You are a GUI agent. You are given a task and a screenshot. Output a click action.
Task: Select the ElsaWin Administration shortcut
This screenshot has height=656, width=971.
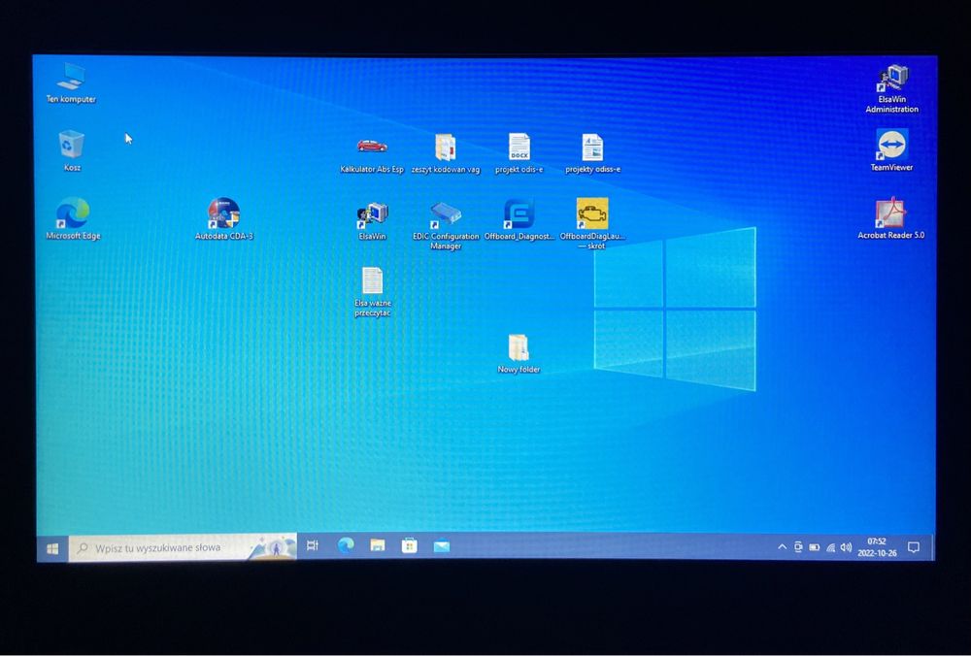tap(891, 88)
